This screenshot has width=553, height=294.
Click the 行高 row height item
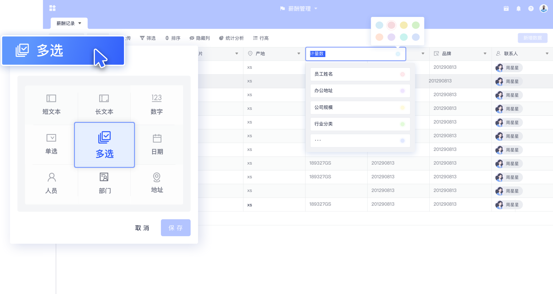[261, 38]
